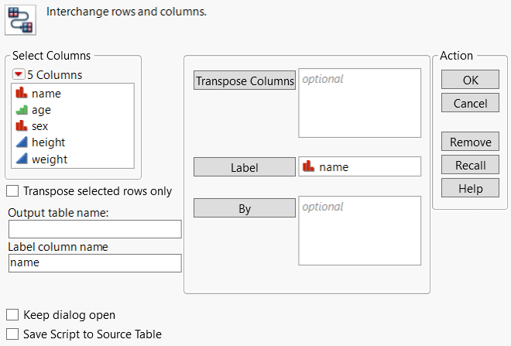Click the Transpose dialog icon at top left
This screenshot has height=346, width=511.
19,20
